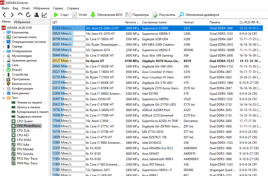Click the AIDA64 v6.00.5100 root icon
268x176 pixels.
point(4,28)
